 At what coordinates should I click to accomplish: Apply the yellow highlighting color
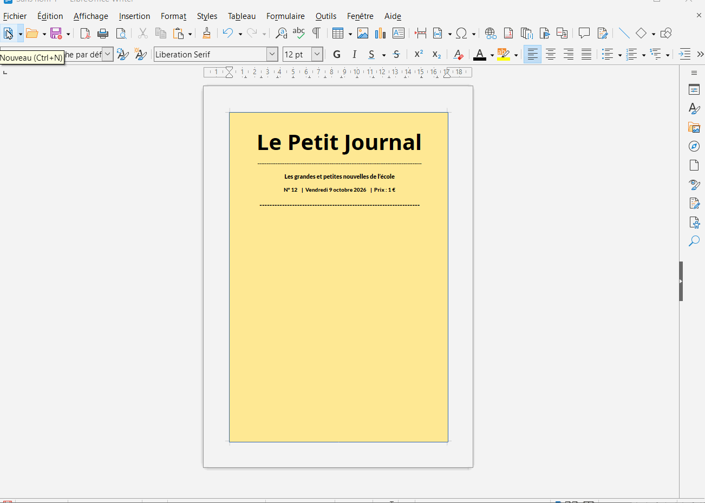coord(504,55)
